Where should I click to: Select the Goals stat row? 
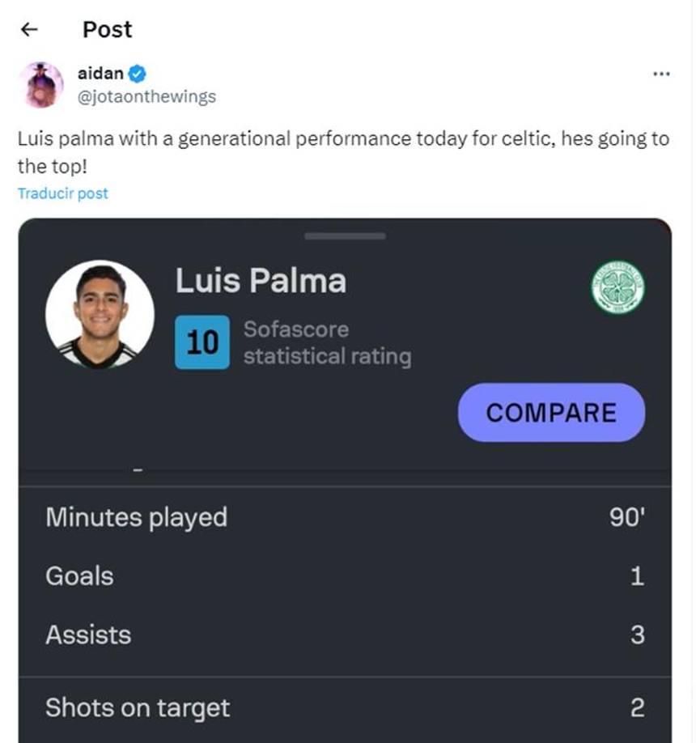click(x=345, y=576)
